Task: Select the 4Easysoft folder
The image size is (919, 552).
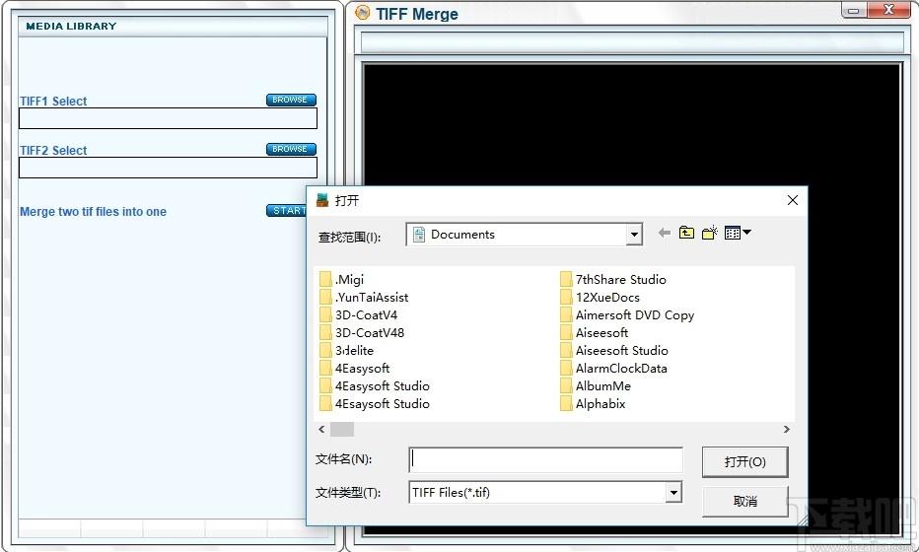Action: point(355,368)
